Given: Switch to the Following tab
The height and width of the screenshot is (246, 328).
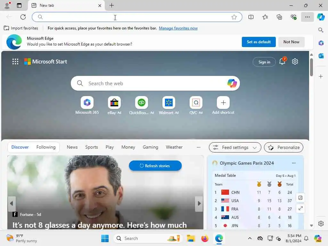Looking at the screenshot, I should point(46,147).
